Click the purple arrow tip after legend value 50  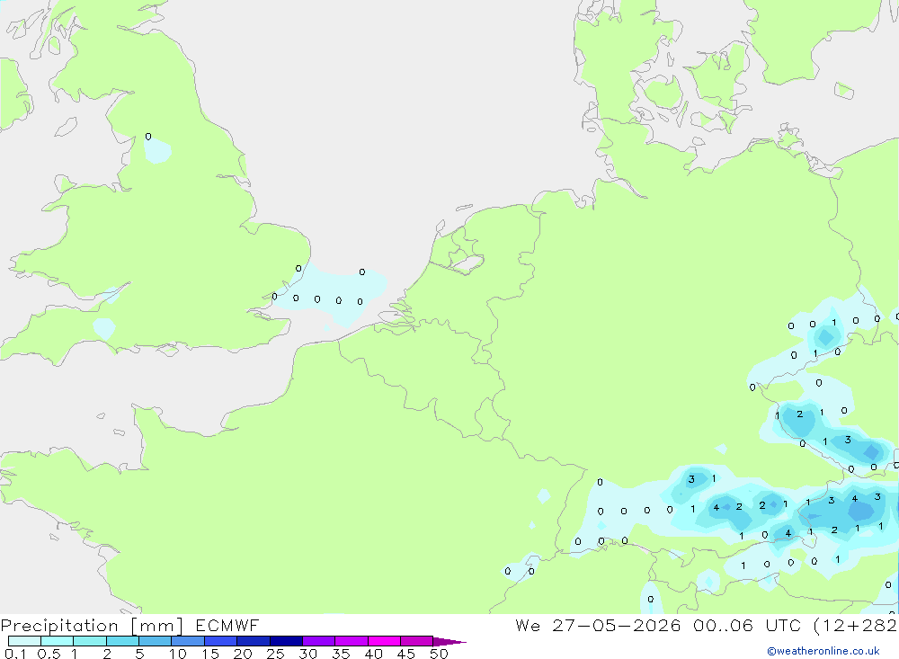(449, 641)
